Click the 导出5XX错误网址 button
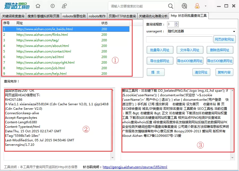Viewport: 239px width, 171px height. [220, 61]
